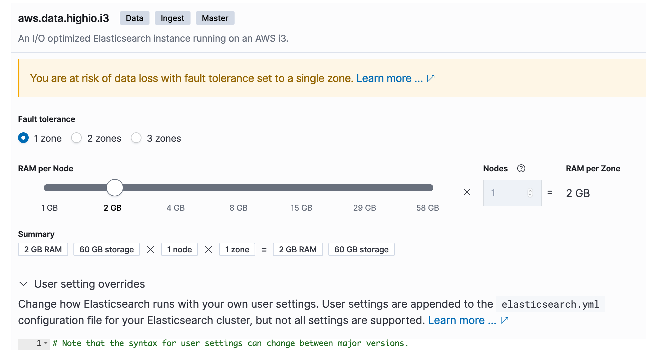Click the upward stepper arrow in the Nodes field
The image size is (646, 350).
pyautogui.click(x=531, y=191)
